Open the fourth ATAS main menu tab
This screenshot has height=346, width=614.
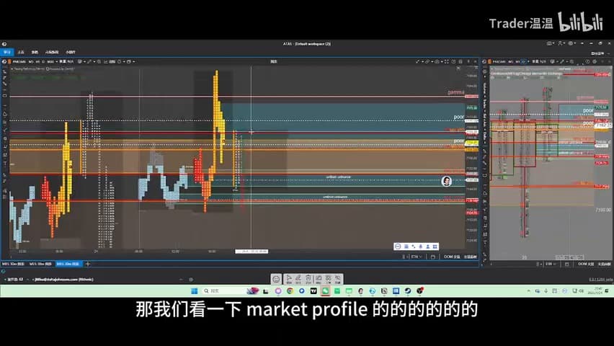(x=52, y=52)
